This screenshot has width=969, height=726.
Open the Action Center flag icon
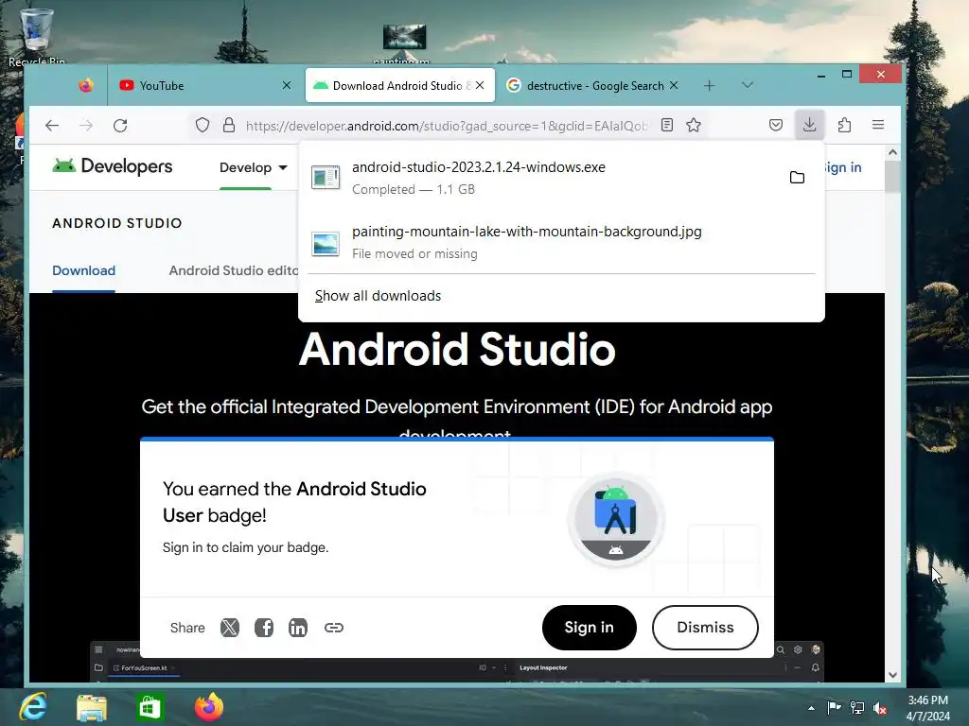tap(834, 708)
